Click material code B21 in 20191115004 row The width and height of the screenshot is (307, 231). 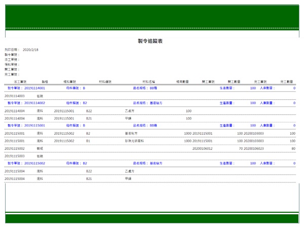click(89, 178)
